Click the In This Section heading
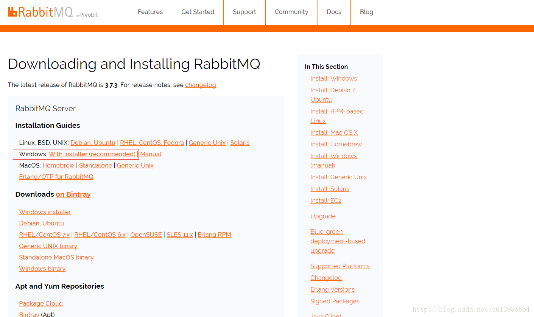Image resolution: width=534 pixels, height=317 pixels. click(326, 67)
